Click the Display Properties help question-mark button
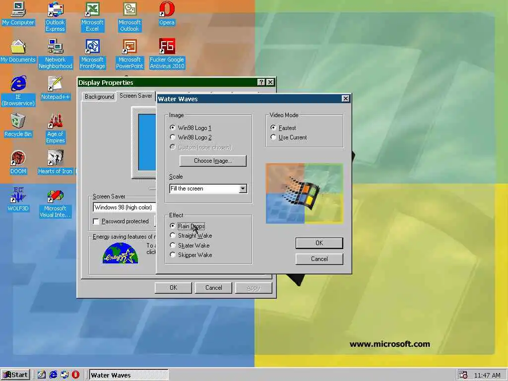Screen dimensions: 508x381 pos(261,82)
